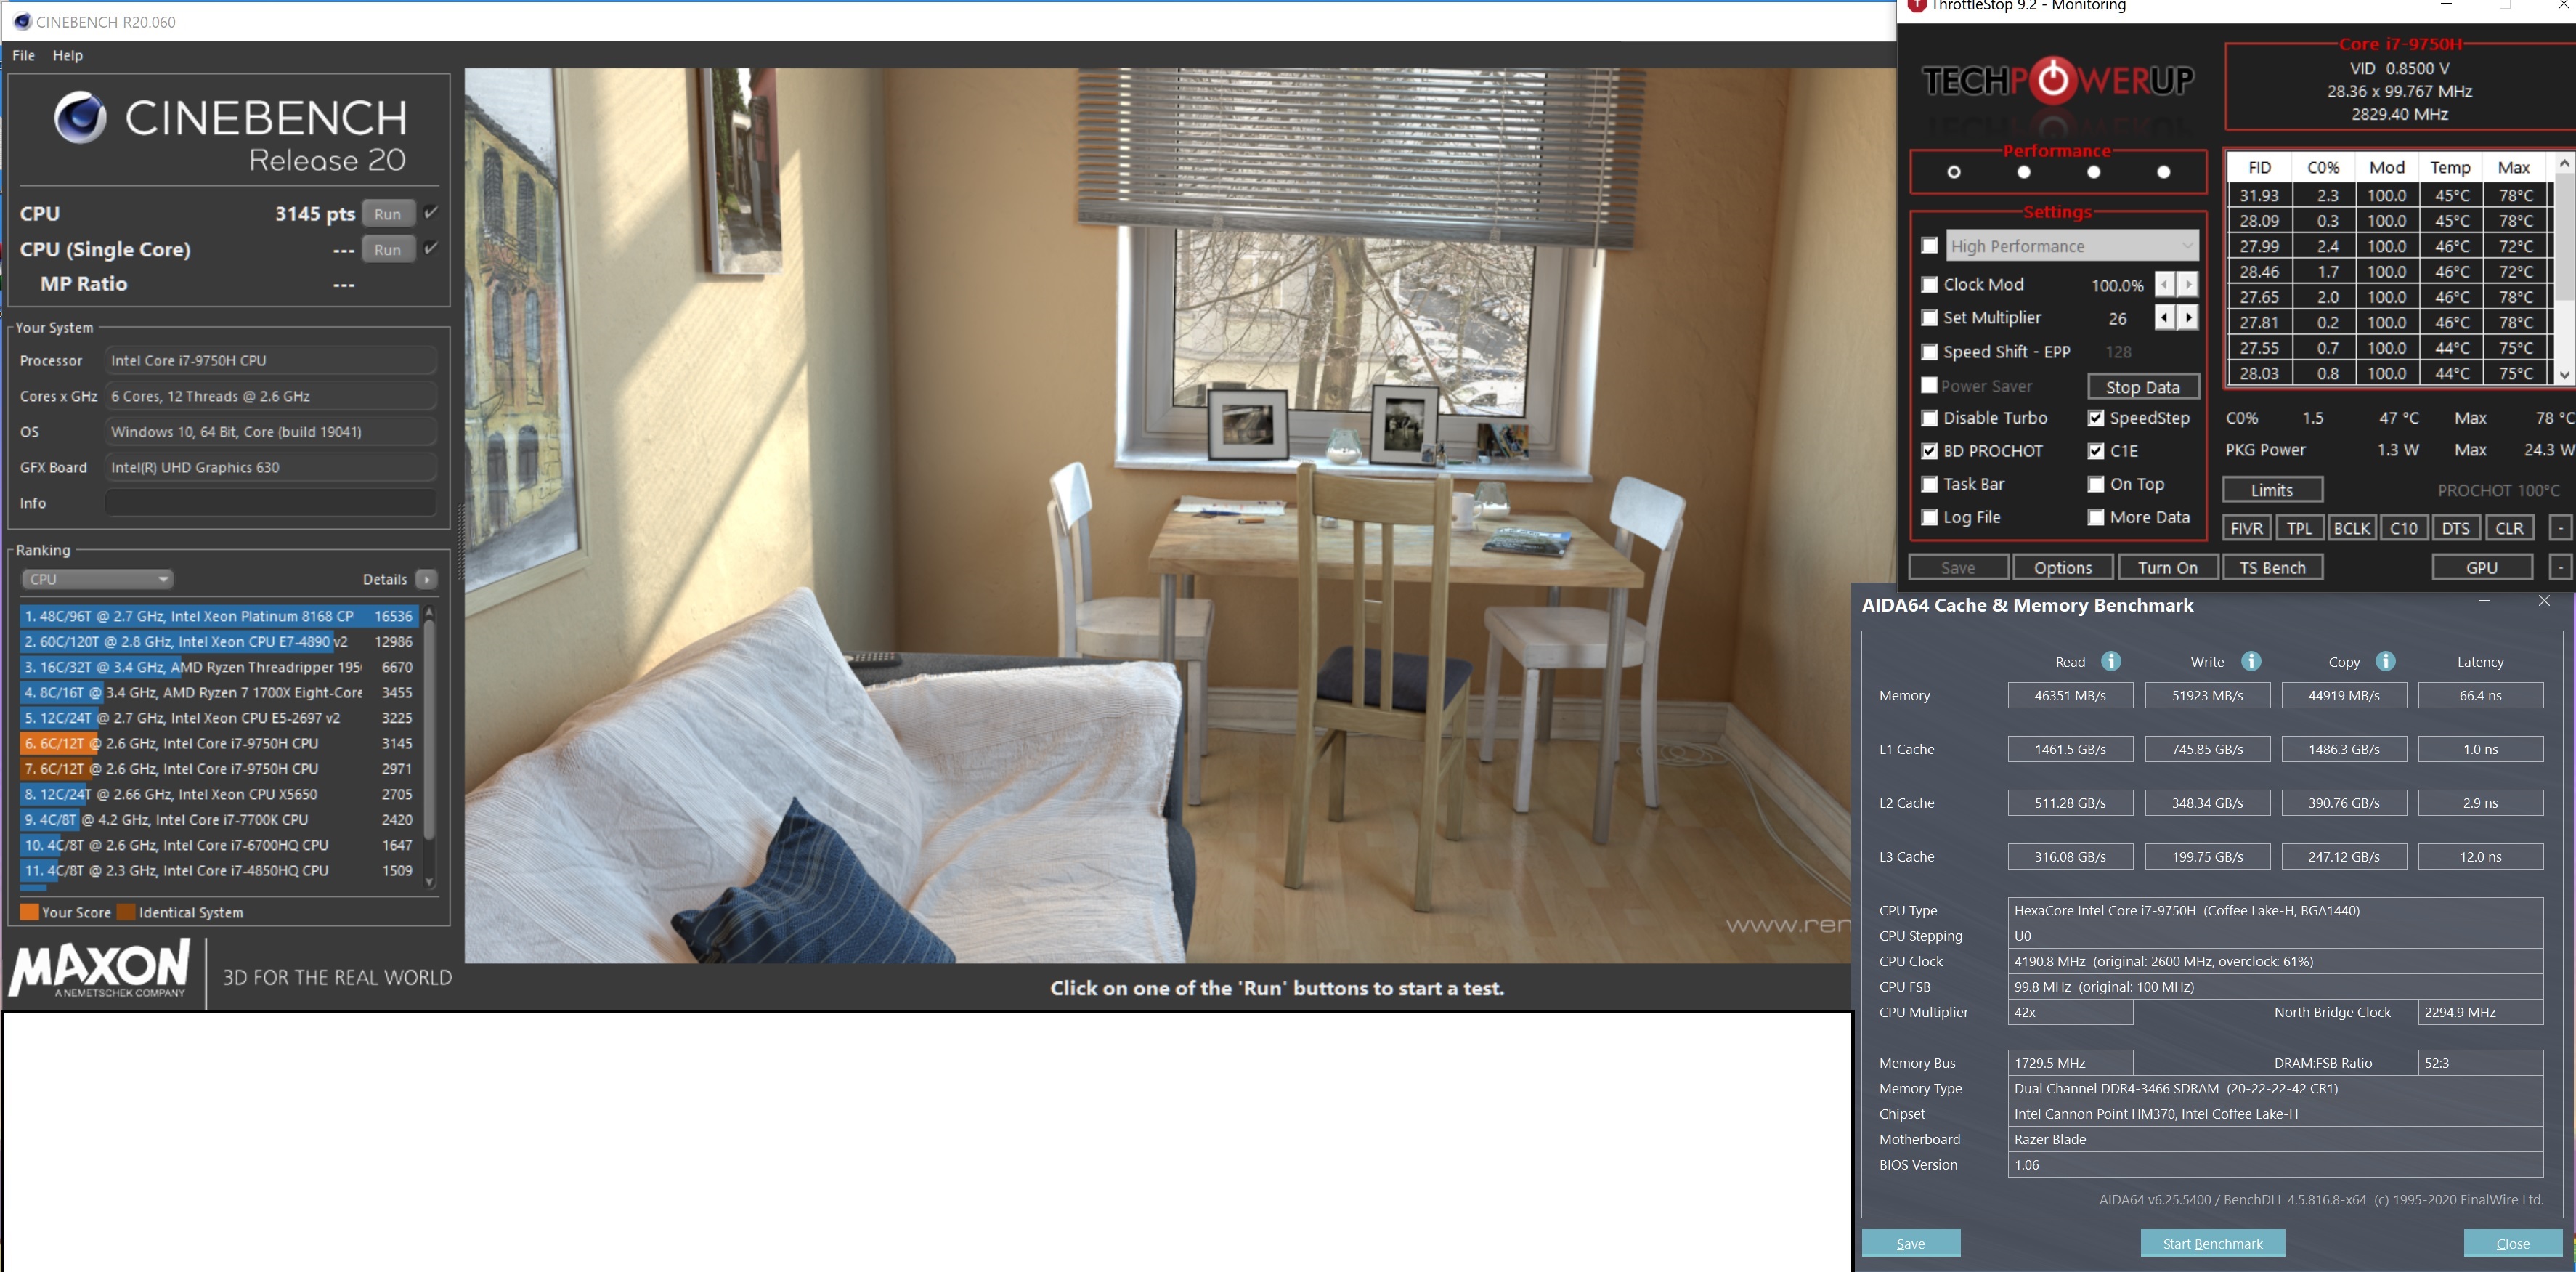Toggle the CPU (Single Core) test checkmark
Screen dimensions: 2576x1272
click(x=431, y=248)
